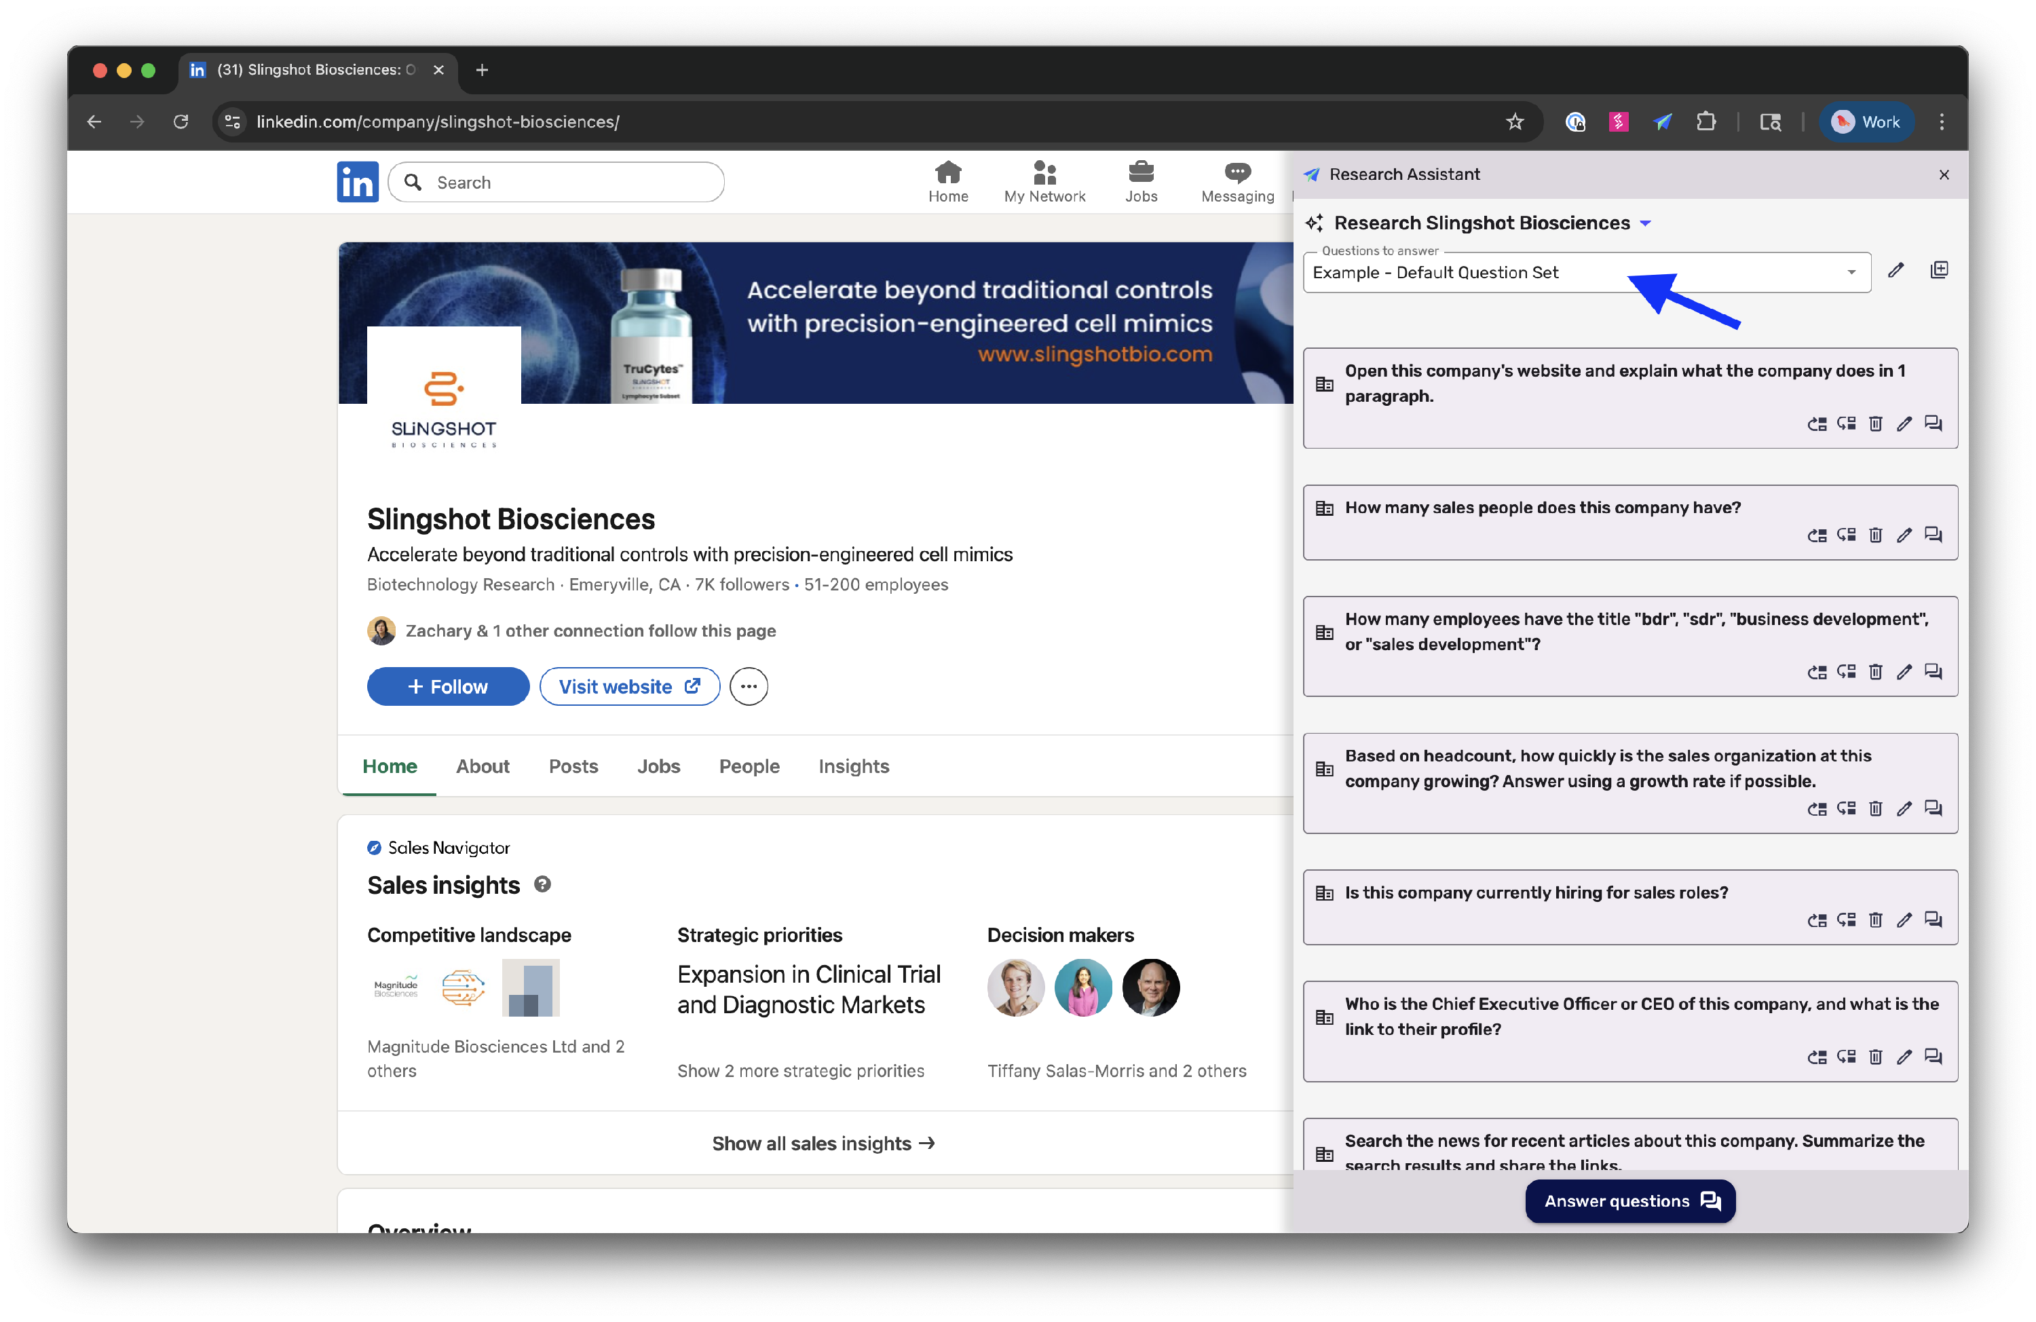
Task: Delete the CEO profile question
Action: (x=1875, y=1057)
